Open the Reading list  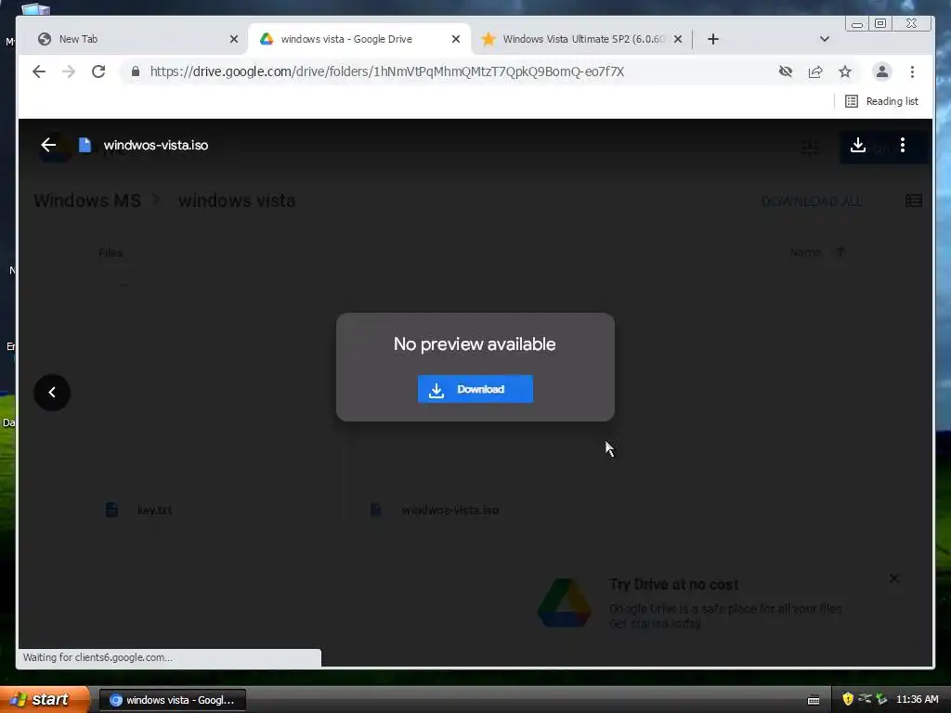click(882, 101)
